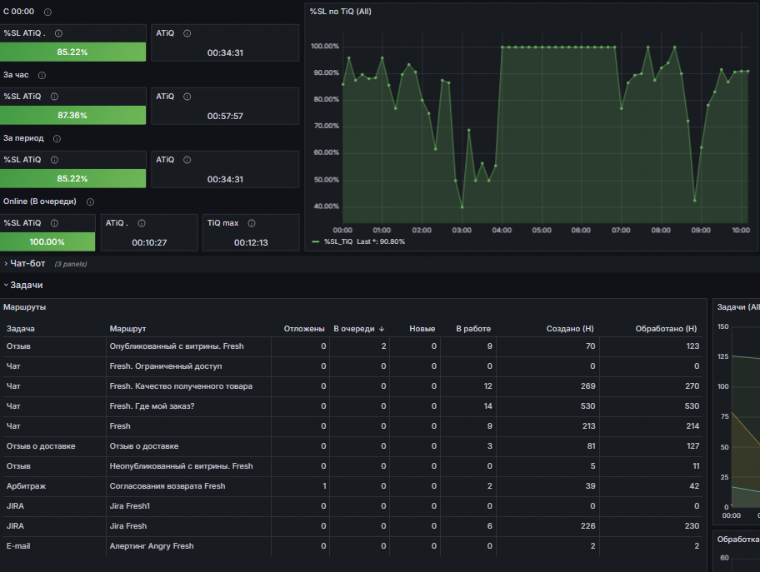Collapse the Задачи row section

[x=26, y=285]
